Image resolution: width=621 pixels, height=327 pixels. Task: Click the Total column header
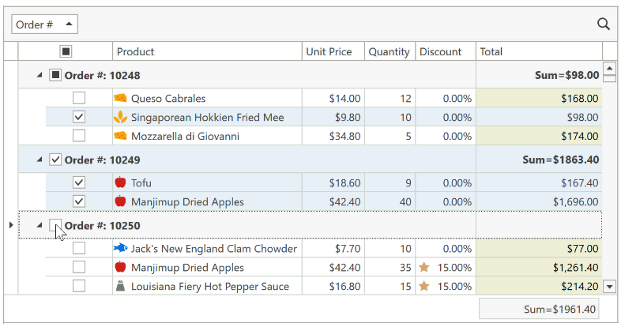pyautogui.click(x=539, y=51)
